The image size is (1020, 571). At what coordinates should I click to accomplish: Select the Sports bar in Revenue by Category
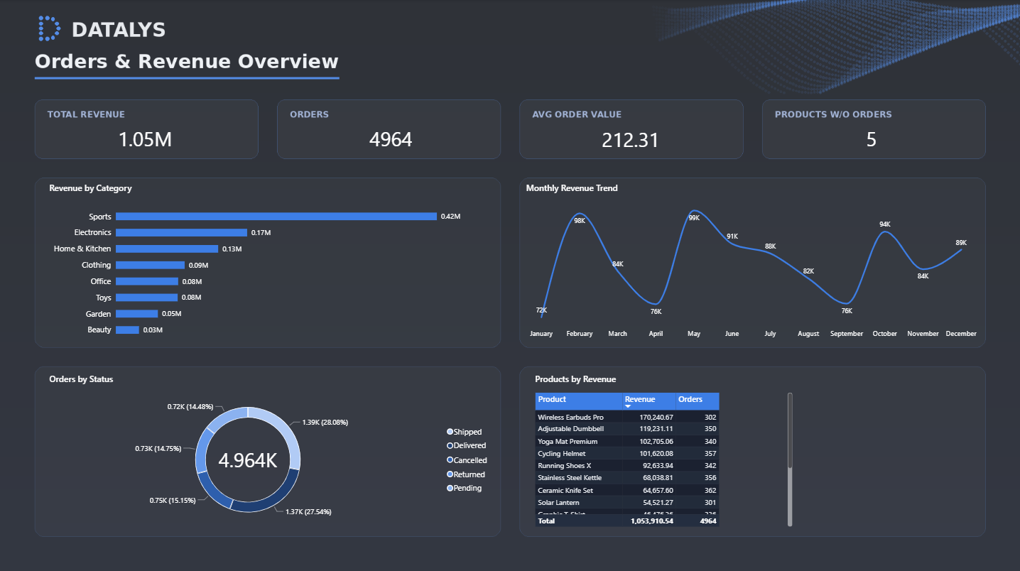pos(276,217)
